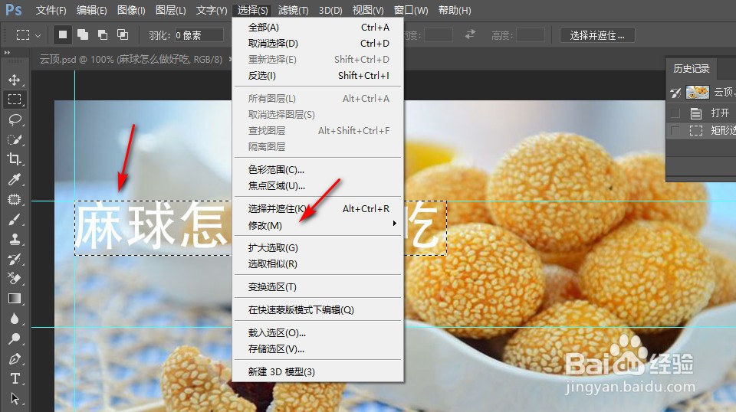Image resolution: width=736 pixels, height=412 pixels.
Task: Select the Move tool
Action: pos(14,80)
